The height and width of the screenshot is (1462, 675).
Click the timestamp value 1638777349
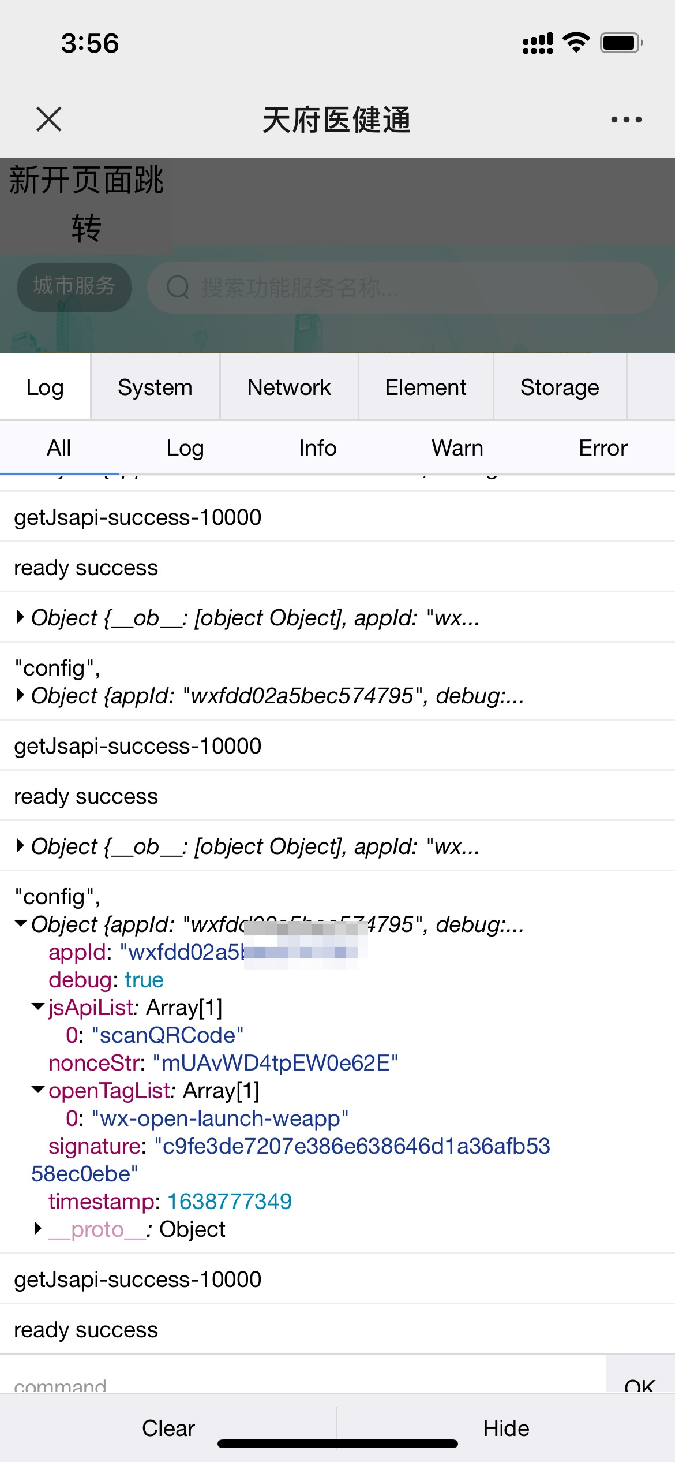click(230, 1202)
